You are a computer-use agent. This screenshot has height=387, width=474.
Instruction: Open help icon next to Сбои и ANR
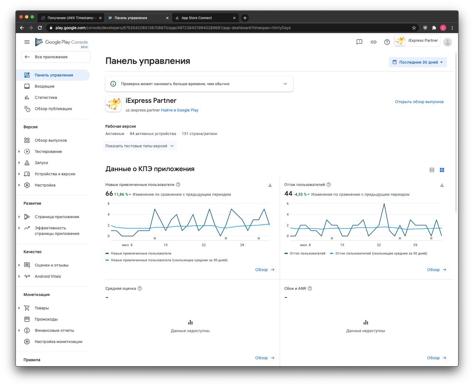[310, 289]
